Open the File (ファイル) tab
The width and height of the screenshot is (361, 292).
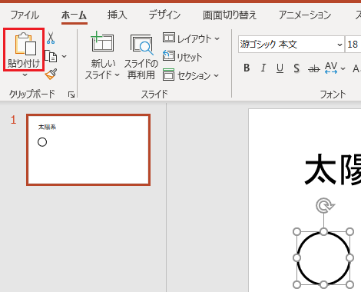pyautogui.click(x=25, y=15)
